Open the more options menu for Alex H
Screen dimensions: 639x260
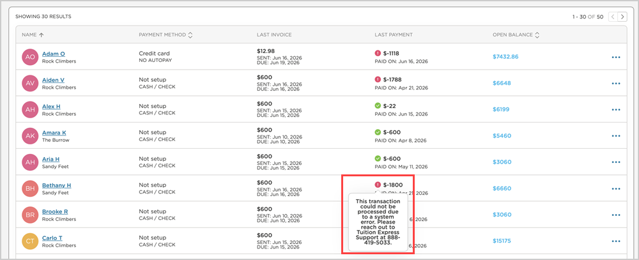tap(616, 110)
